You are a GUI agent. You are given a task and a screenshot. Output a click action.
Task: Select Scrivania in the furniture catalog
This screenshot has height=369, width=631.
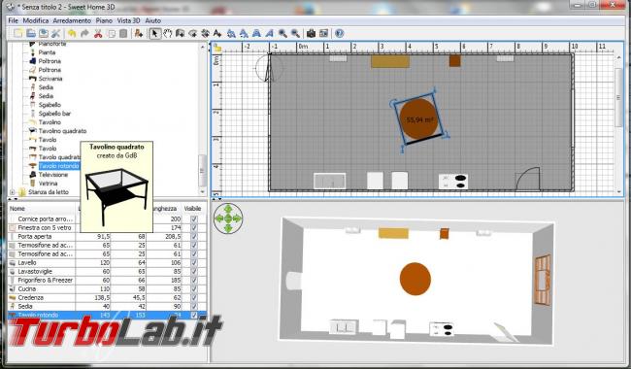point(50,79)
